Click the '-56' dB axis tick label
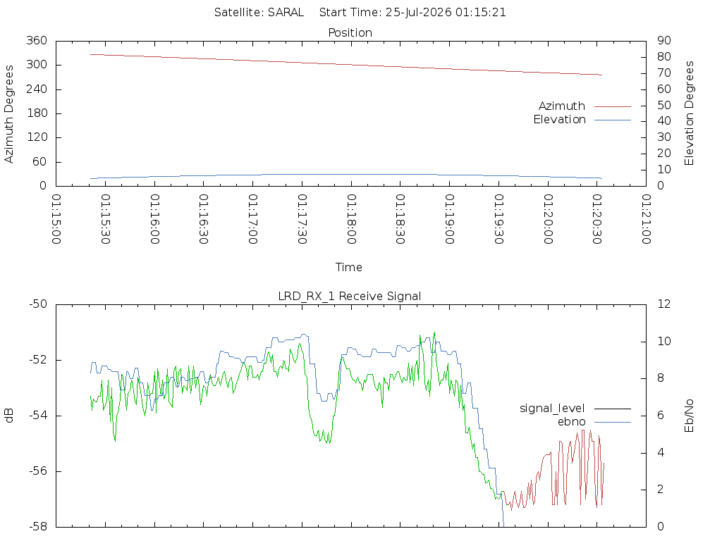 pyautogui.click(x=38, y=471)
